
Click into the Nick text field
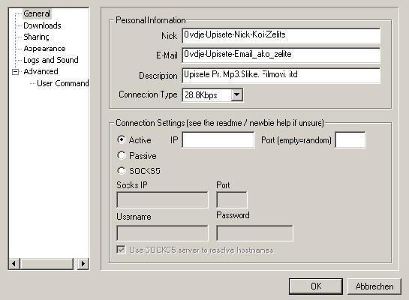281,35
